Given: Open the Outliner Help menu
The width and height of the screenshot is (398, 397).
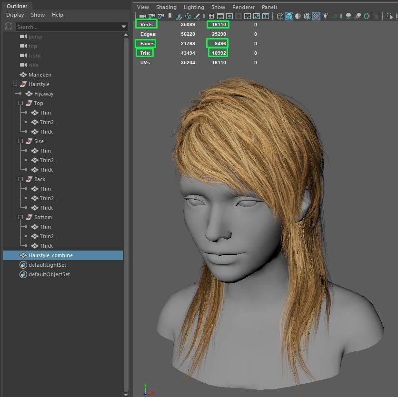Looking at the screenshot, I should 57,15.
